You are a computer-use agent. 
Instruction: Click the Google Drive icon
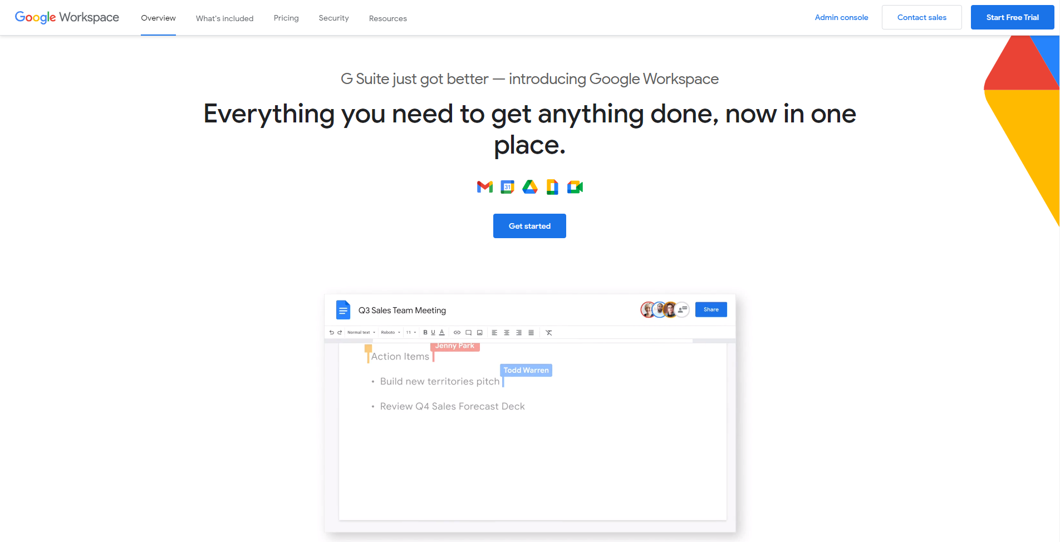tap(530, 187)
